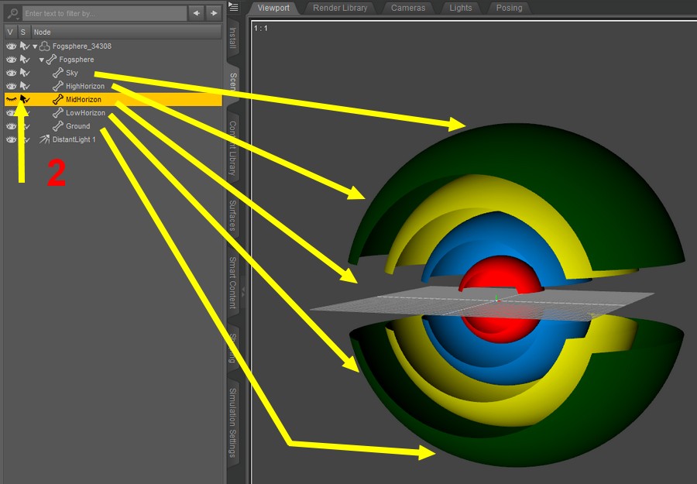Collapse the Fogsphere bone tree node
The width and height of the screenshot is (697, 484).
[x=41, y=60]
